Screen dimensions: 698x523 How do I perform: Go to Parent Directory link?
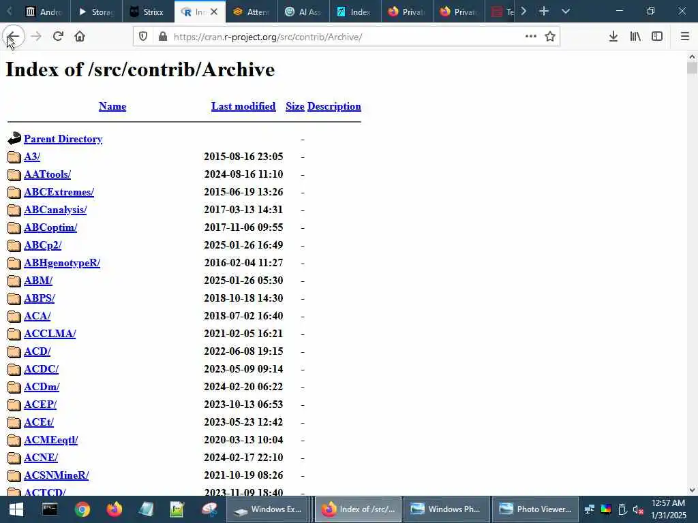pos(63,139)
